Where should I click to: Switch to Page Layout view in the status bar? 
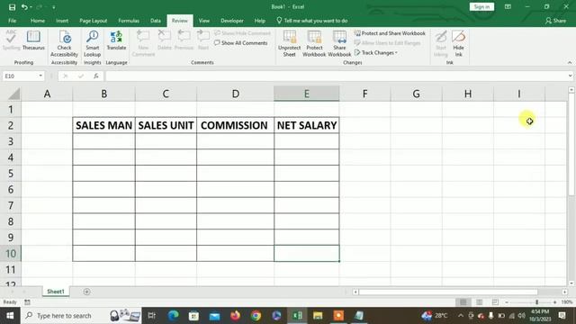[480, 302]
